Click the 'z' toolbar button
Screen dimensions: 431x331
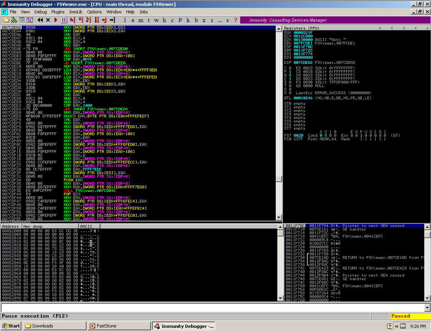tap(204, 20)
